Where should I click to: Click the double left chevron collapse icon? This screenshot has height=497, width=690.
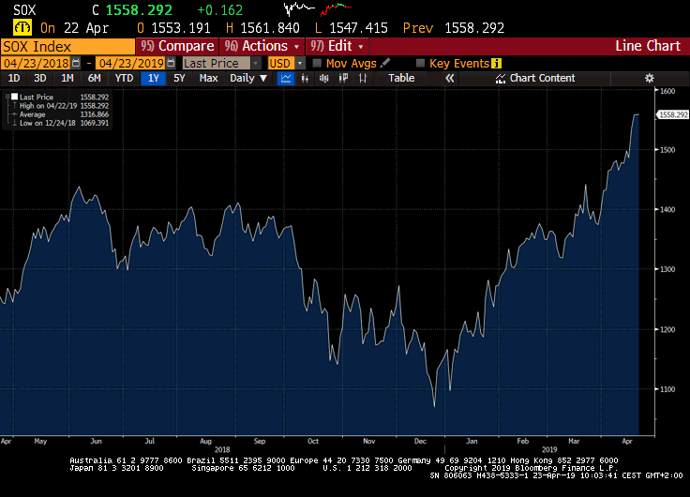click(449, 78)
